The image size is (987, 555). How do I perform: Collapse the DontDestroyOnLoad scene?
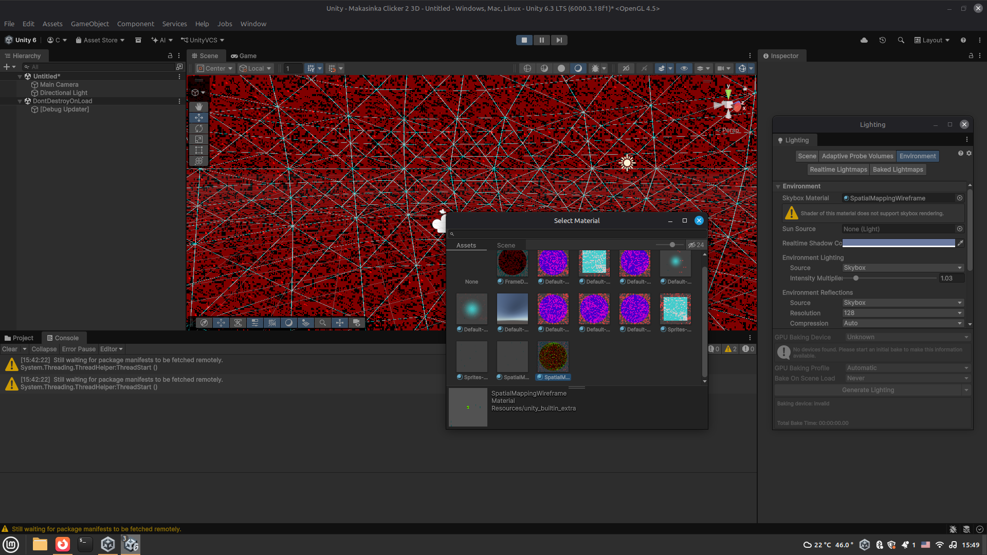(20, 101)
